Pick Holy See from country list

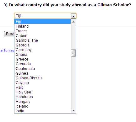point(42,92)
